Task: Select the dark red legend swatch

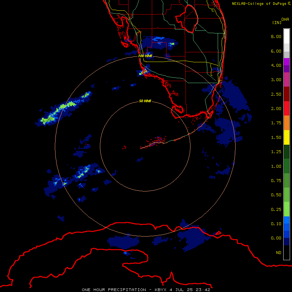Action: click(286, 94)
